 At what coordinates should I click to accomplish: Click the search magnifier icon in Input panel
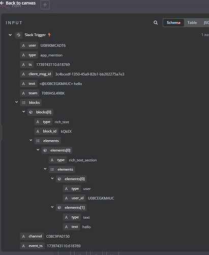156,22
